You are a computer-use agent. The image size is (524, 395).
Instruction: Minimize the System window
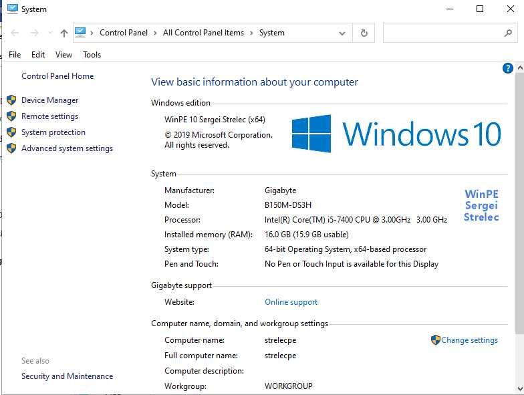pyautogui.click(x=450, y=9)
